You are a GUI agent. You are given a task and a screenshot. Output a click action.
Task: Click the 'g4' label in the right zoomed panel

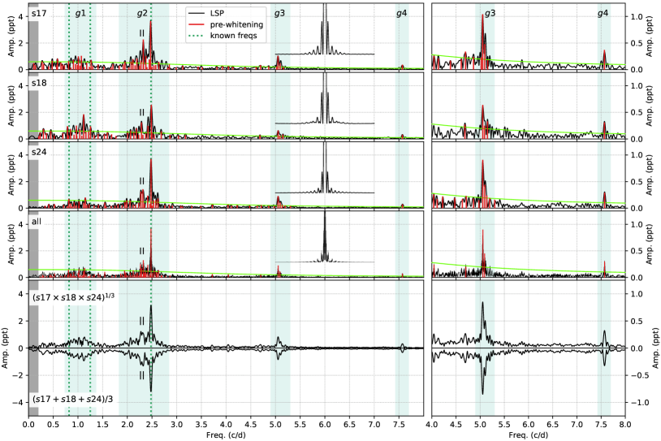coord(603,14)
